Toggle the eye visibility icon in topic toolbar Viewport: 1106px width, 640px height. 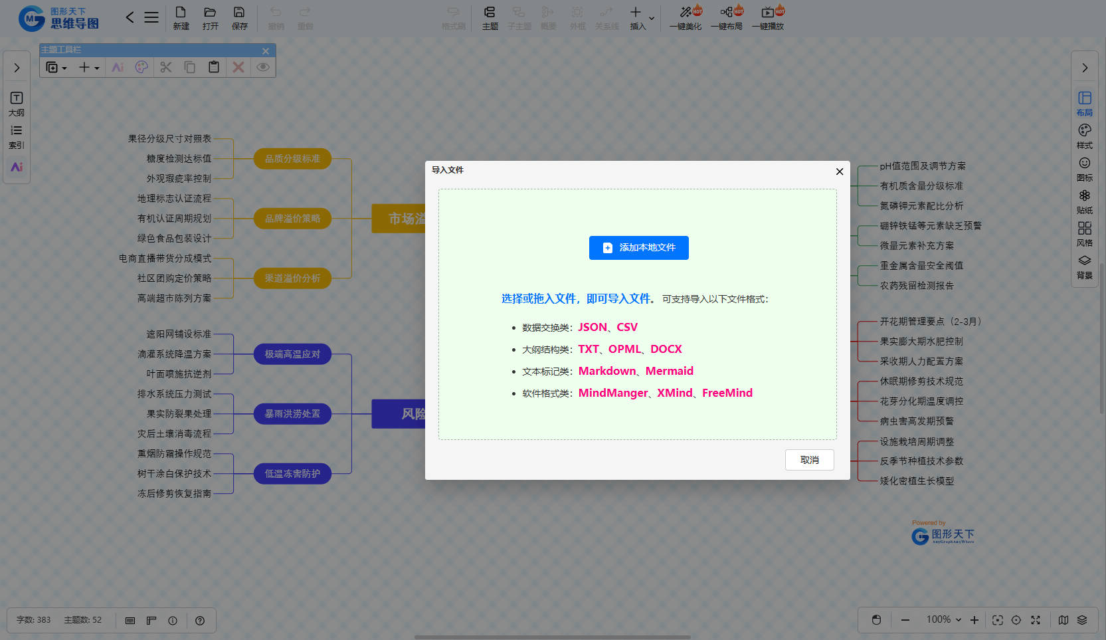point(263,67)
